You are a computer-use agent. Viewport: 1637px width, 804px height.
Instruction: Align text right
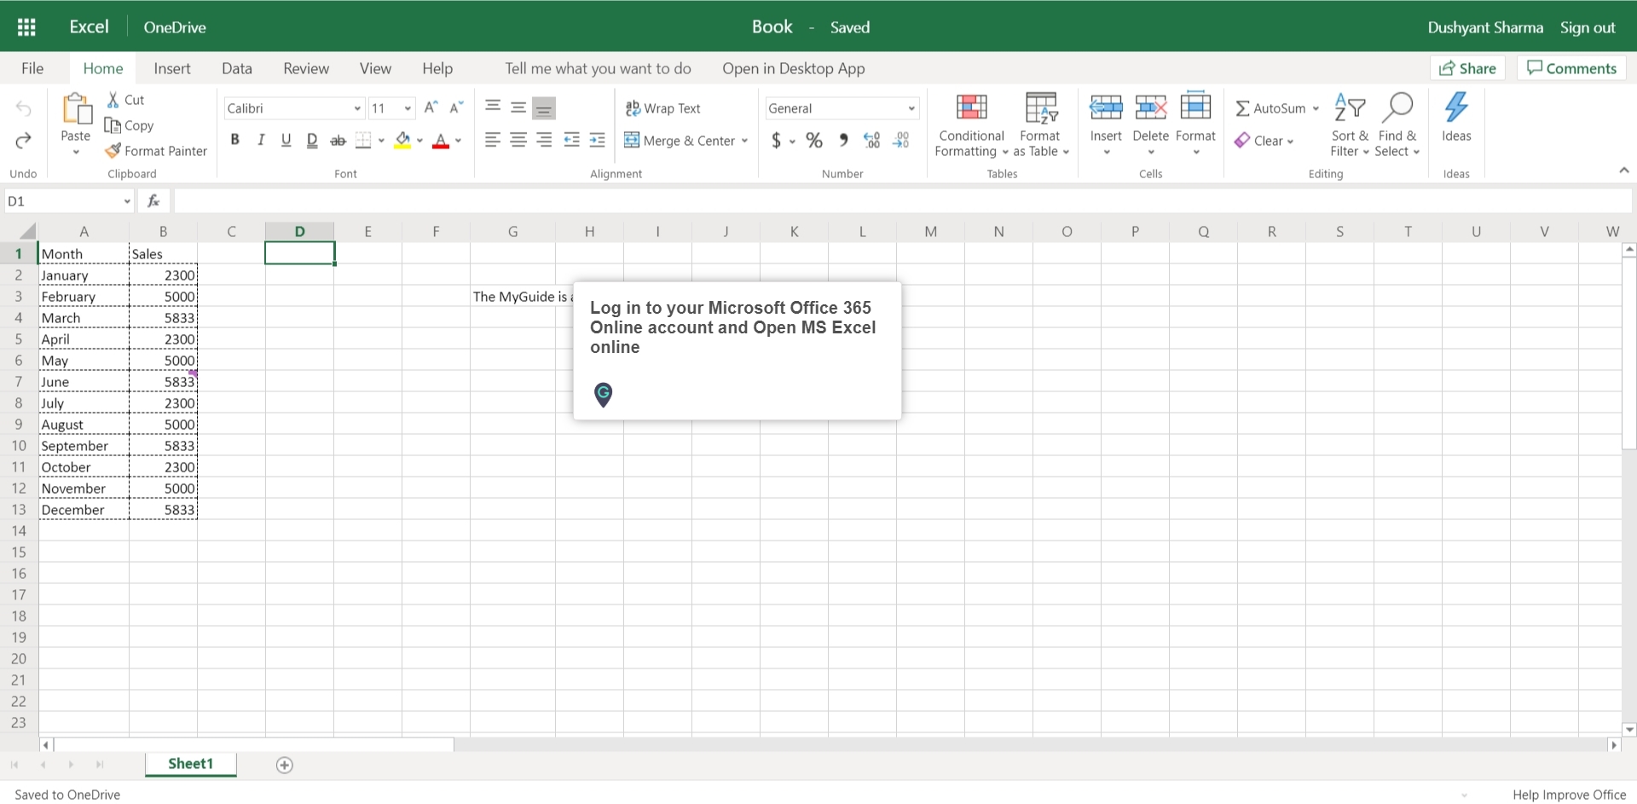544,140
